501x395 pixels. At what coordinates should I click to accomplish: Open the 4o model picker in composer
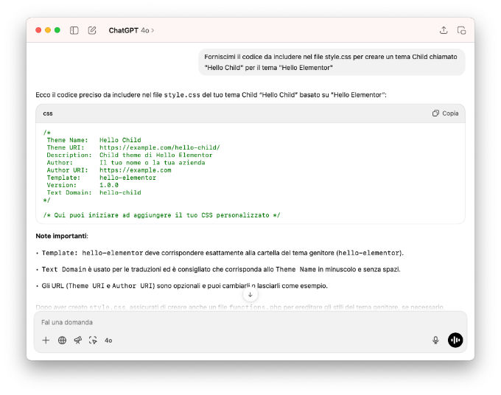[108, 340]
